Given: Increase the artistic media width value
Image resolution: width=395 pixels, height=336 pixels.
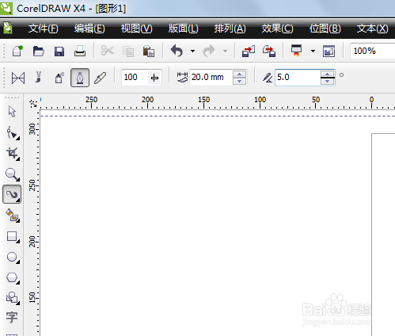Looking at the screenshot, I should [240, 74].
